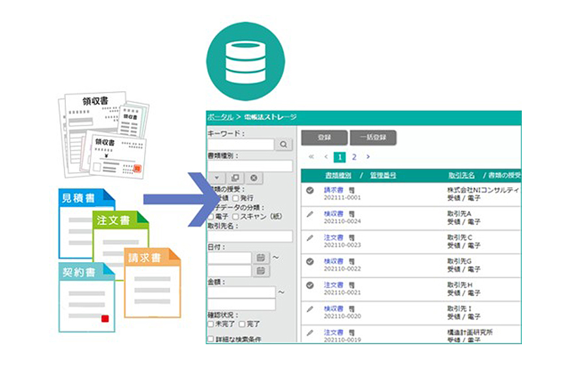
Task: Go to the next page with the > arrow
Action: point(368,157)
